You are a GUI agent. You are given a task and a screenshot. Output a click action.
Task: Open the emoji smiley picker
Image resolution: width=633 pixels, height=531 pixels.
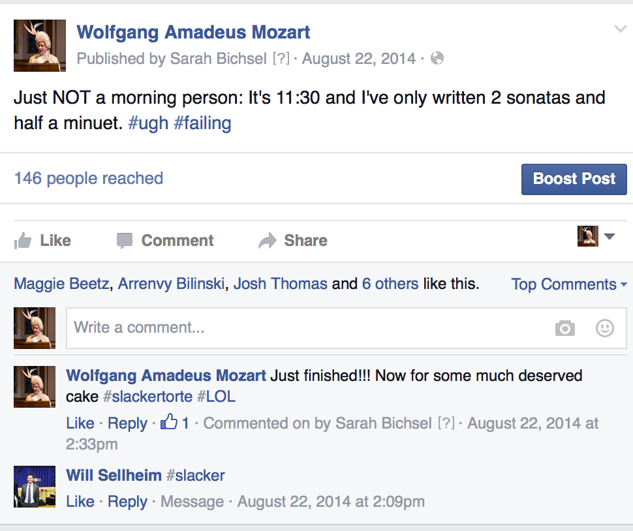[x=605, y=328]
